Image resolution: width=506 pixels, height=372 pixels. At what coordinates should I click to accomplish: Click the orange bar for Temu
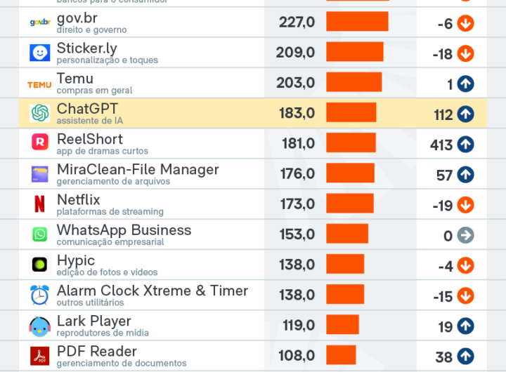(353, 83)
